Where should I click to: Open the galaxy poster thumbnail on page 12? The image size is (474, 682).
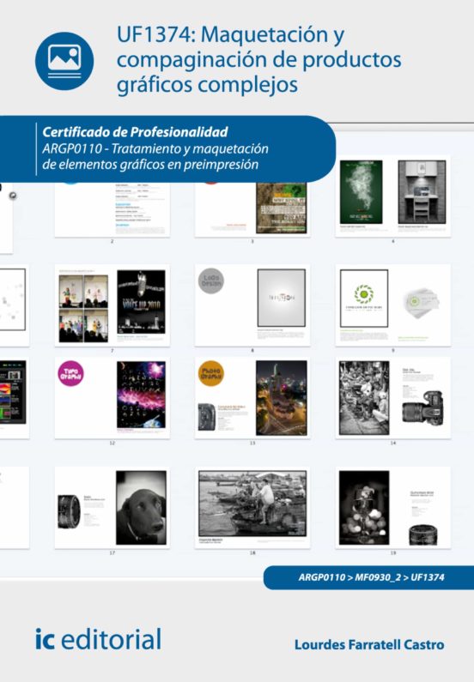pos(141,395)
